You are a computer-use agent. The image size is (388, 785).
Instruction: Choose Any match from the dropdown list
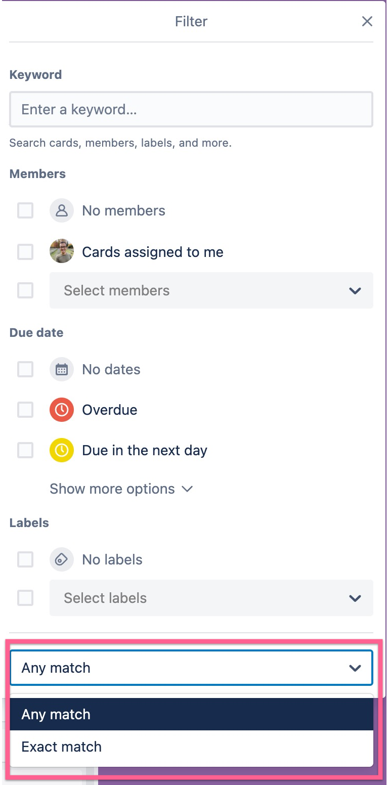191,714
